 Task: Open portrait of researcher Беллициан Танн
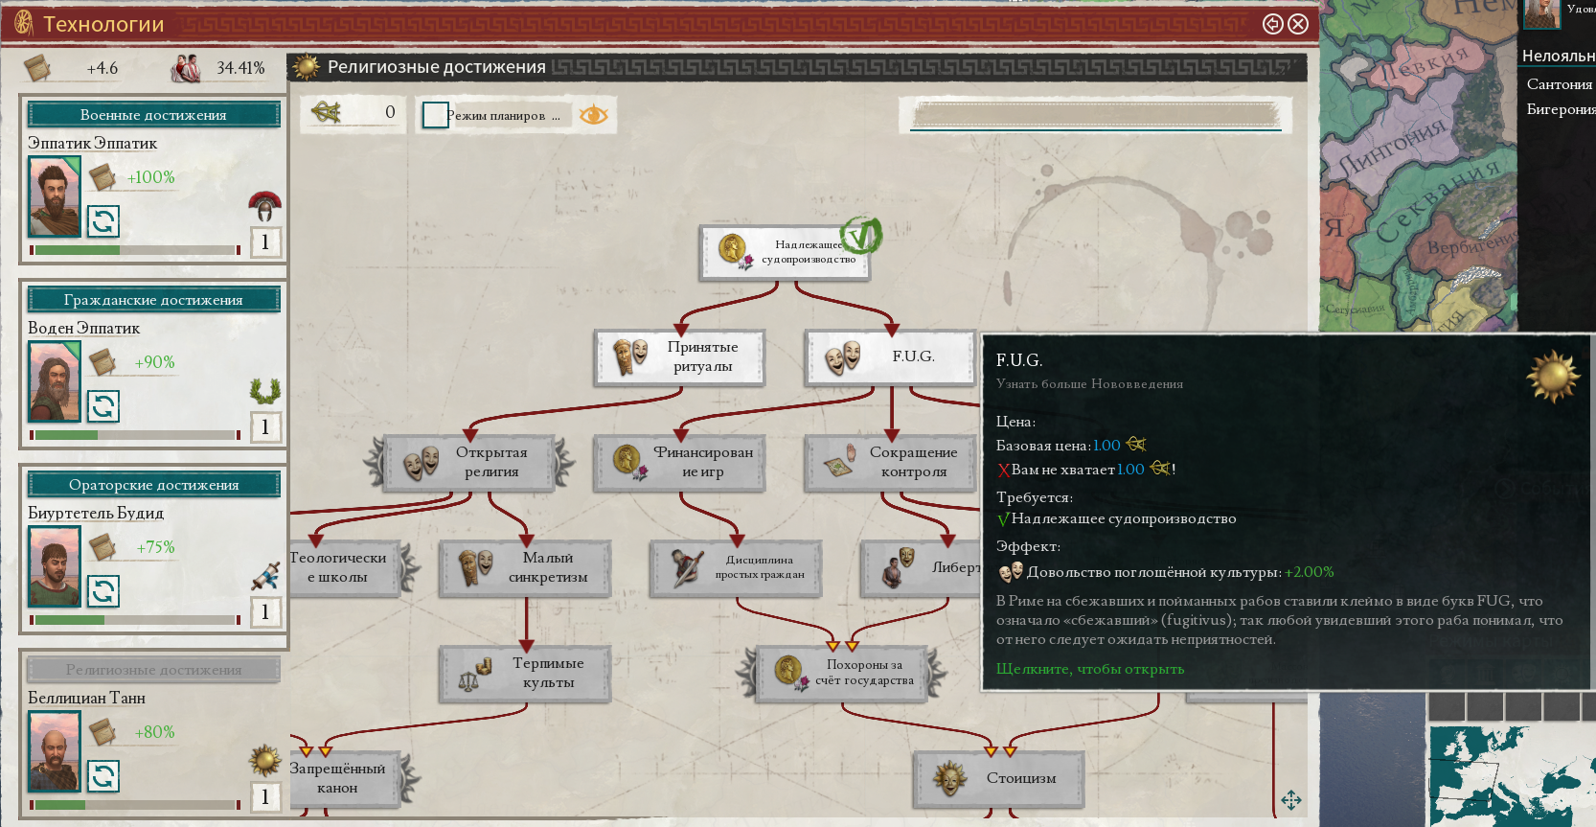click(x=55, y=751)
